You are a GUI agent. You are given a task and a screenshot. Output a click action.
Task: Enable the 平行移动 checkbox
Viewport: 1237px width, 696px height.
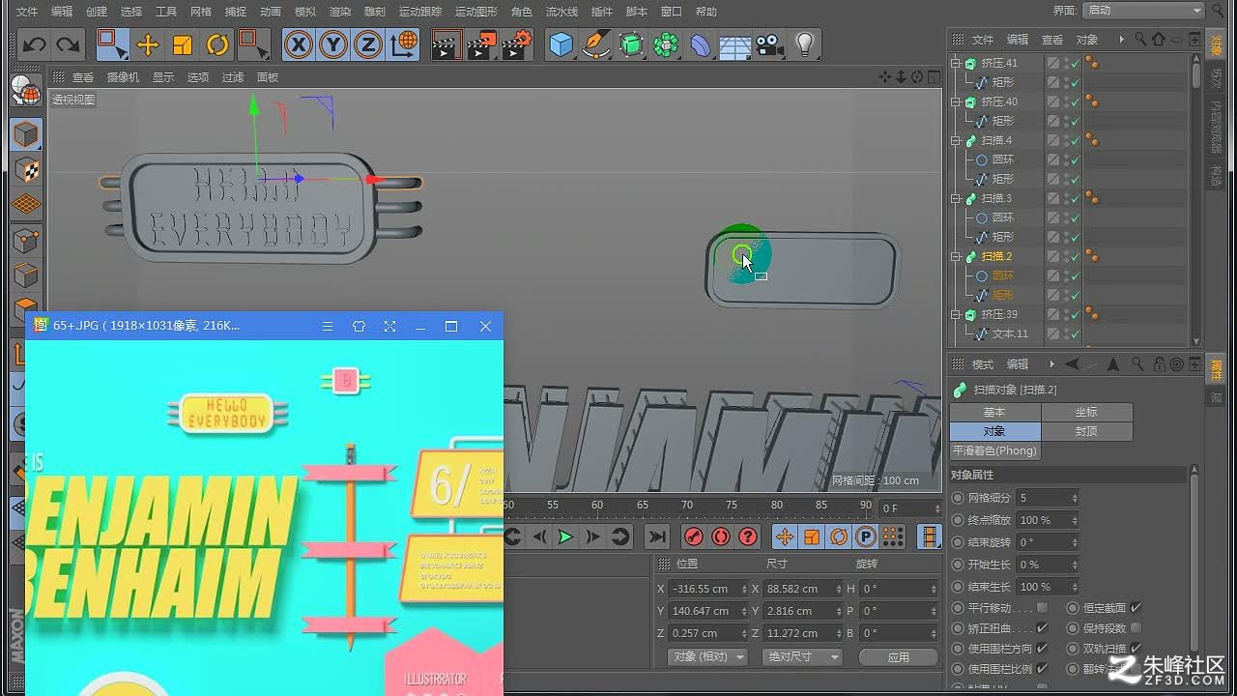click(x=1042, y=608)
